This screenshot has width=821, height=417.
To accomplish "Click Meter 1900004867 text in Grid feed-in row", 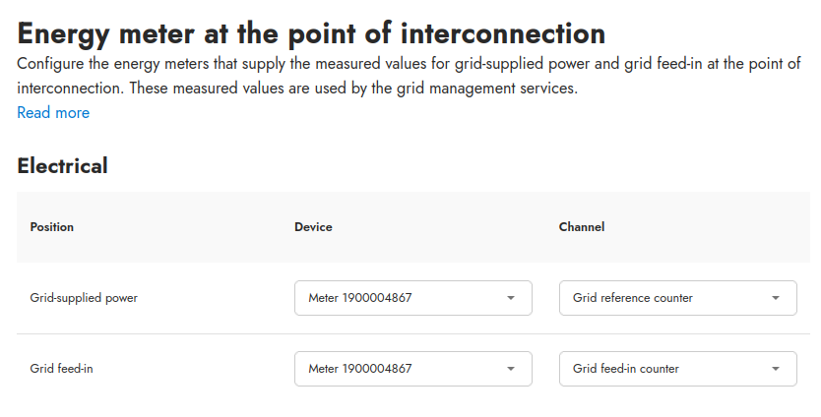I will coord(359,369).
